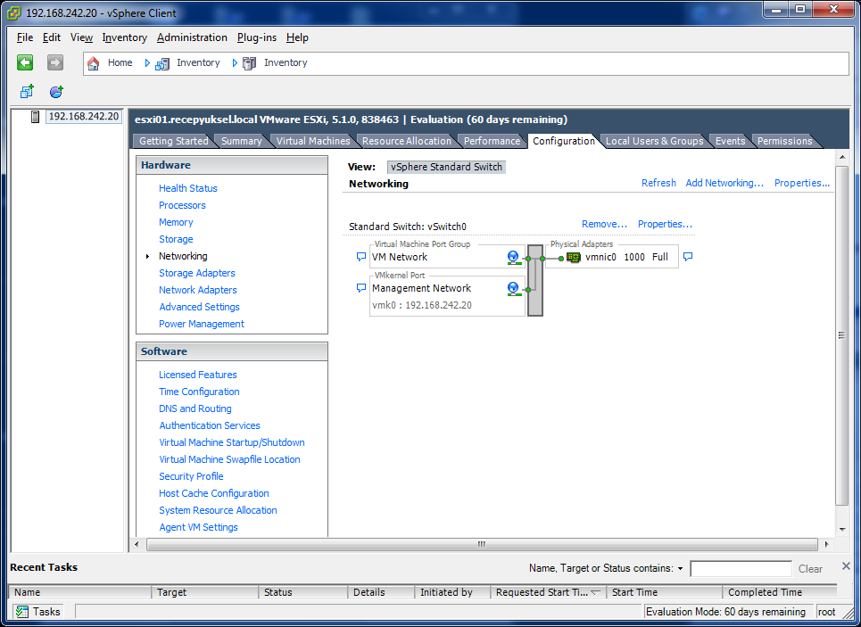Click the VM Network port group globe icon

[x=513, y=257]
